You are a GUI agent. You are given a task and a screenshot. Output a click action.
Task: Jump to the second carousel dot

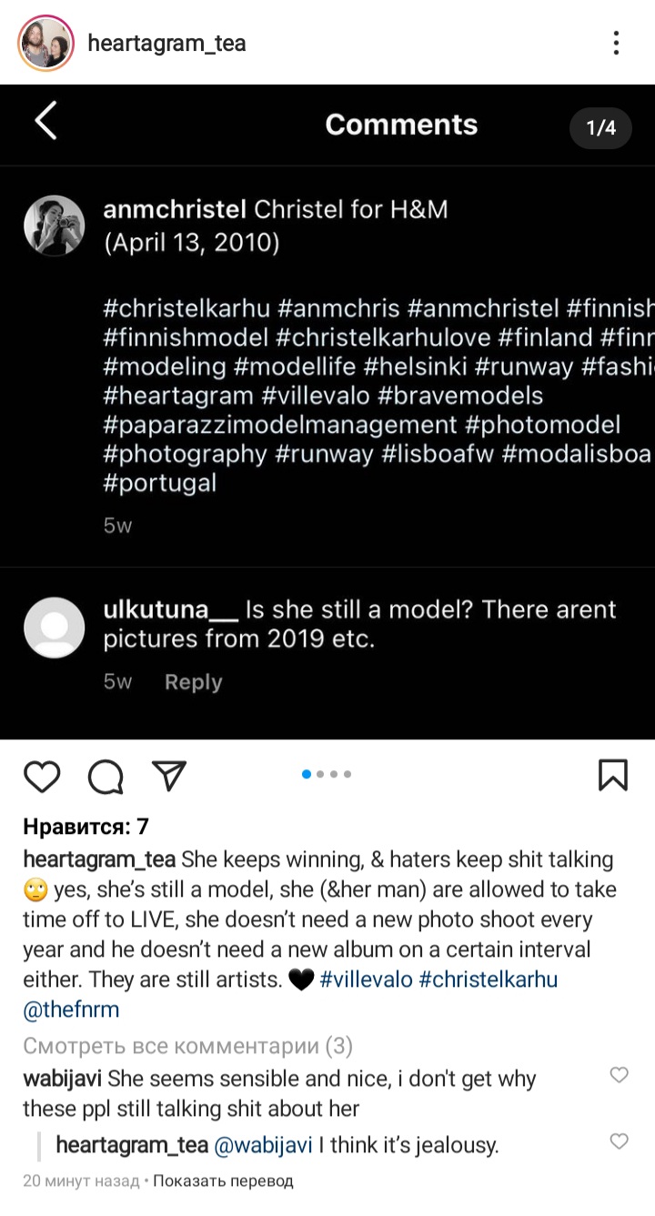pyautogui.click(x=320, y=775)
